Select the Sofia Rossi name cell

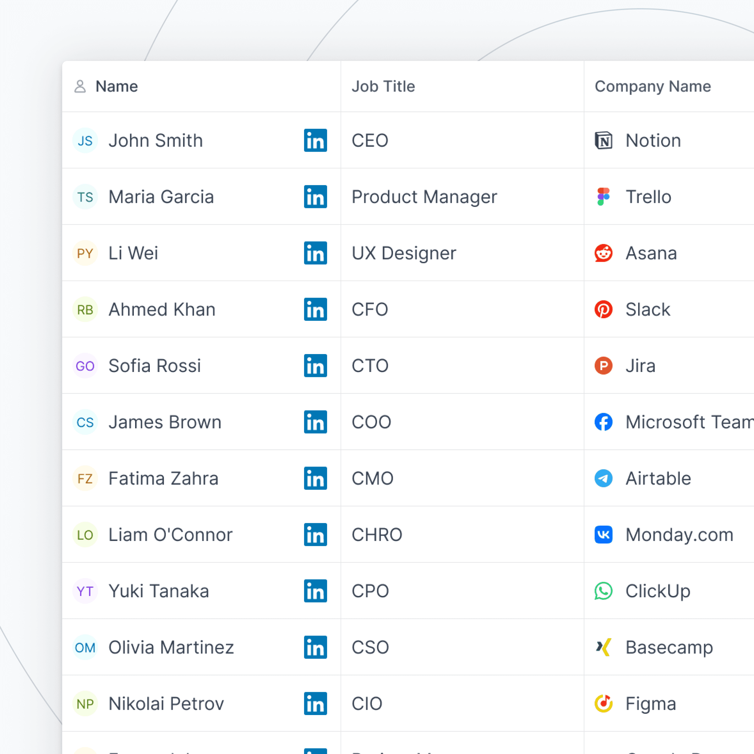point(155,366)
